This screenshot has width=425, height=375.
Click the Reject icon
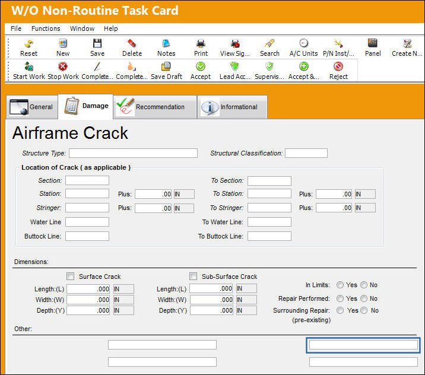pos(338,66)
